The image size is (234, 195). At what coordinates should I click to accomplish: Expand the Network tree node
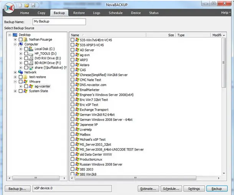click(15, 72)
